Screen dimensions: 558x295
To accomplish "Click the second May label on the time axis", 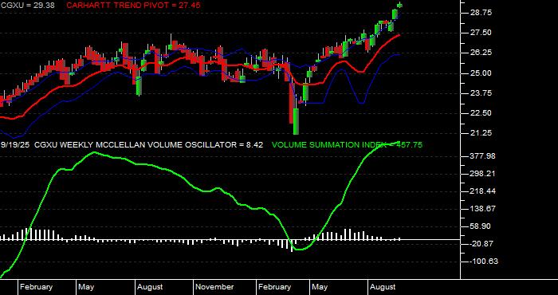I will 320,287.
